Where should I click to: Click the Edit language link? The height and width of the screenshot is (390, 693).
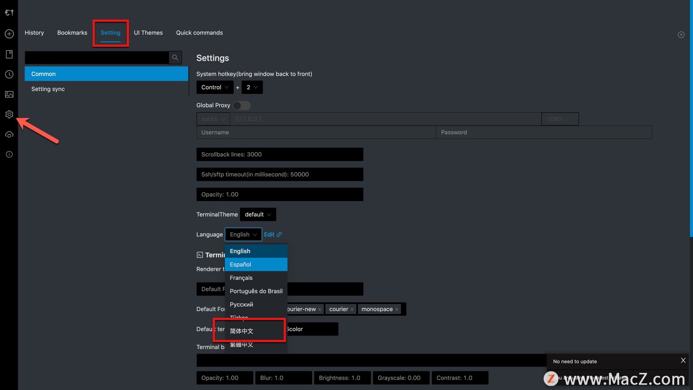tap(273, 234)
